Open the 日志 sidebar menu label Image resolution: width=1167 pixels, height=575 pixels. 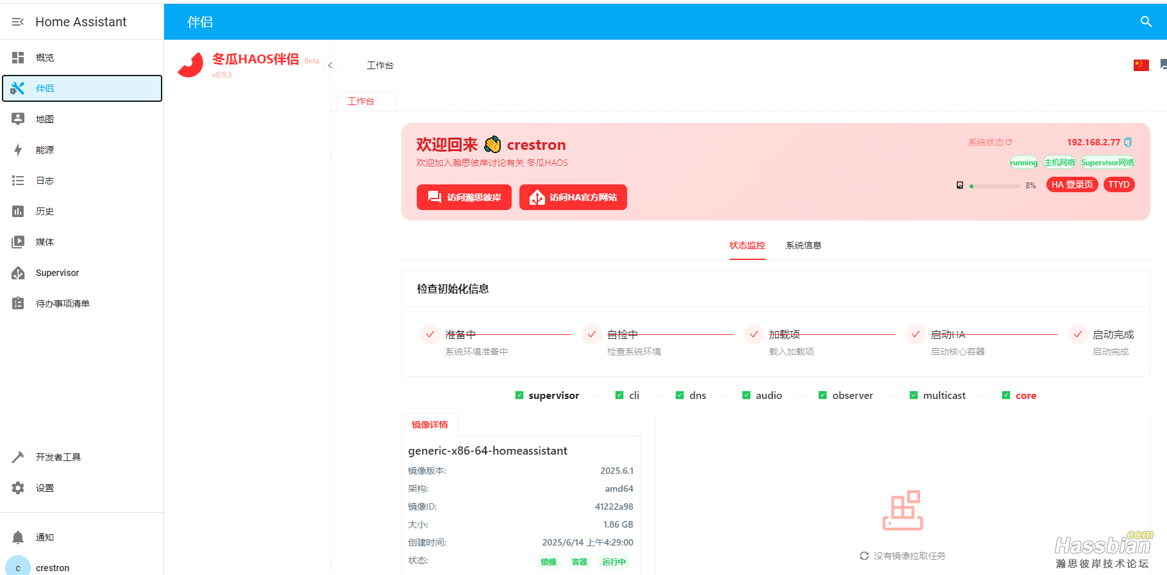pos(45,181)
